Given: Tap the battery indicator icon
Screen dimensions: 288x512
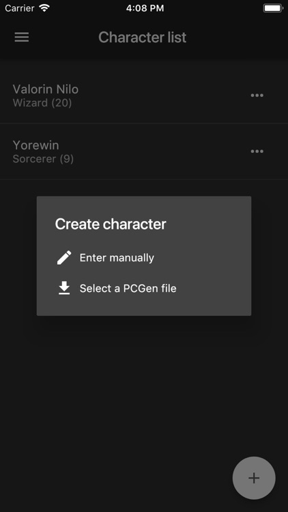Looking at the screenshot, I should coord(274,8).
